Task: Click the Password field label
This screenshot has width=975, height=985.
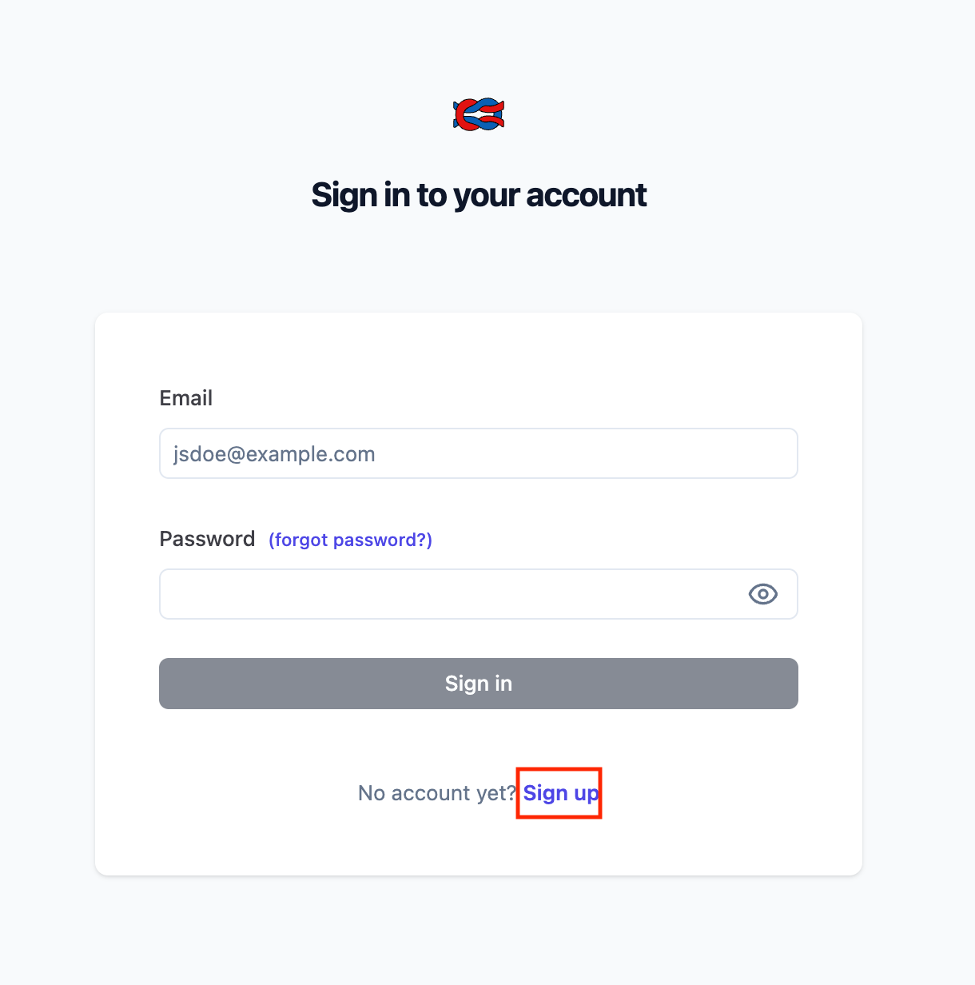Action: 207,539
